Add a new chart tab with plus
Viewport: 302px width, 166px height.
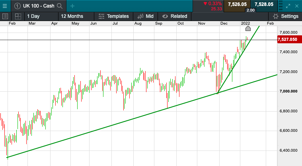click(x=72, y=6)
